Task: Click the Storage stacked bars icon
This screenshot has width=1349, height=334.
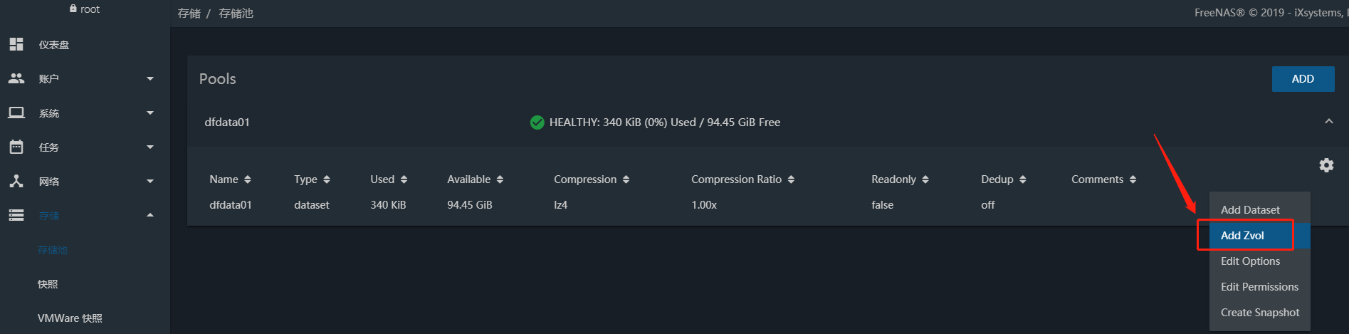Action: (16, 215)
